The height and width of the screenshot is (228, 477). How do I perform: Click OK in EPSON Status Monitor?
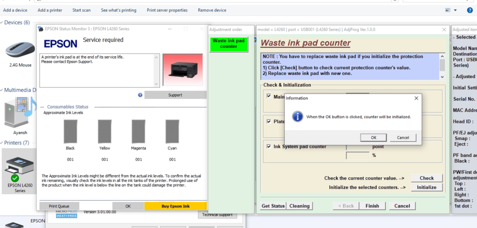(128, 206)
